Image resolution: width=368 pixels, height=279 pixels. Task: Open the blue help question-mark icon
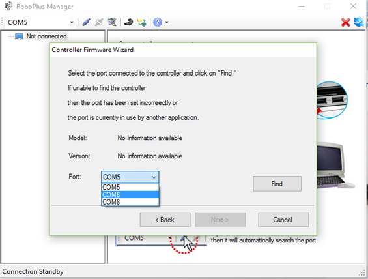[x=158, y=22]
